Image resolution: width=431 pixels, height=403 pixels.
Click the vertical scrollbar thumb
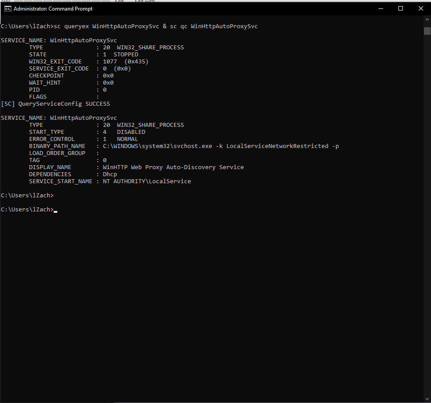[427, 31]
